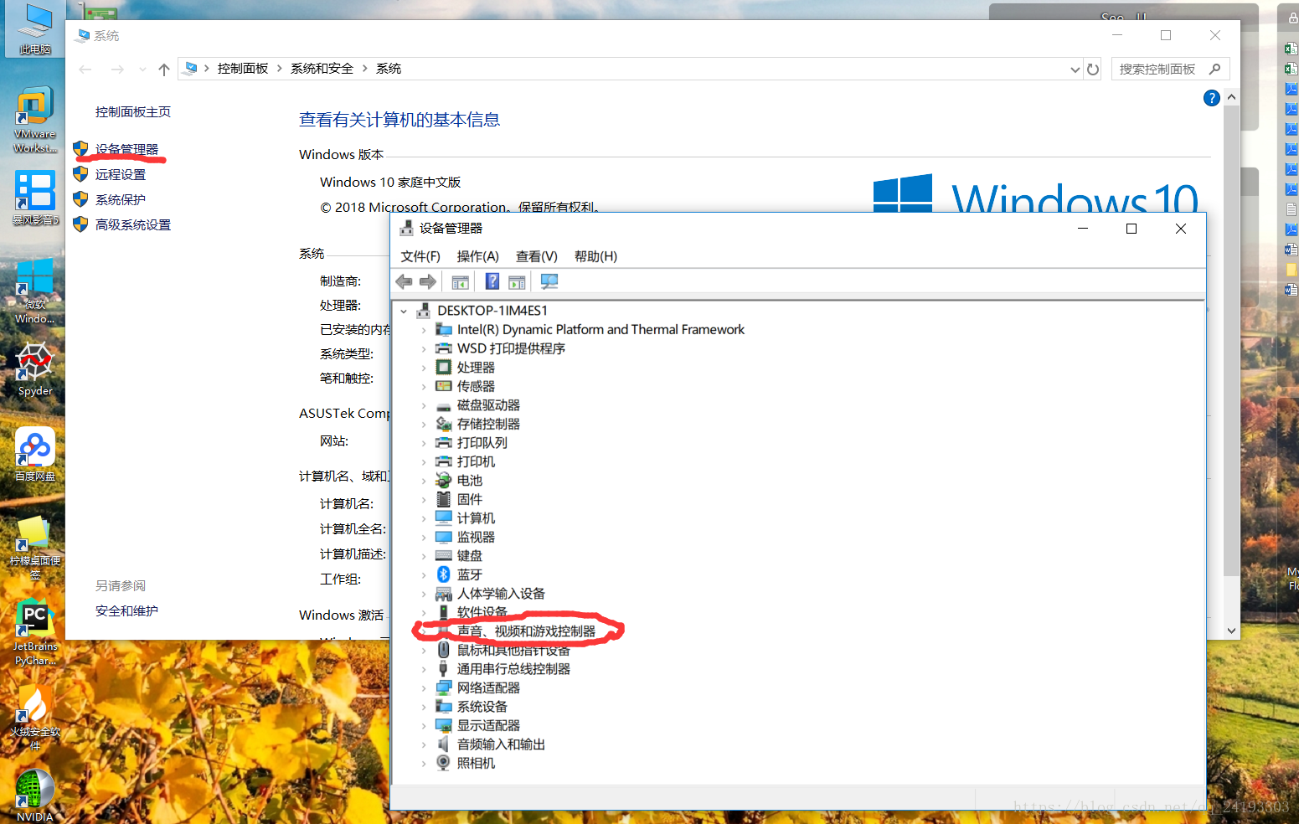1299x824 pixels.
Task: Click the 固件 firmware icon
Action: click(x=444, y=499)
